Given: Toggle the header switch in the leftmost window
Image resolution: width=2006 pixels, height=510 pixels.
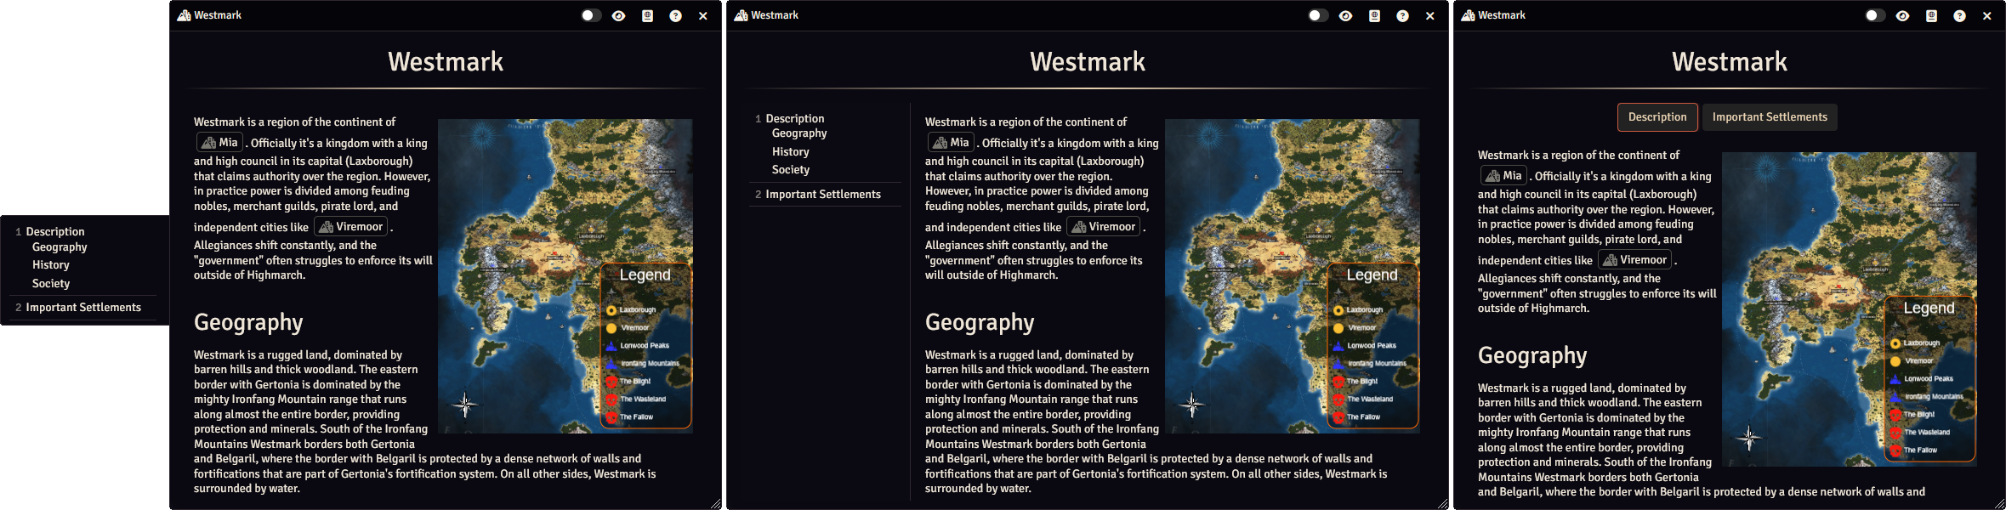Looking at the screenshot, I should point(590,15).
